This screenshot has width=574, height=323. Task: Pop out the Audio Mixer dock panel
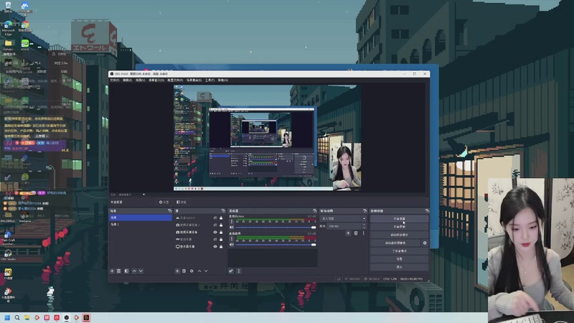314,211
